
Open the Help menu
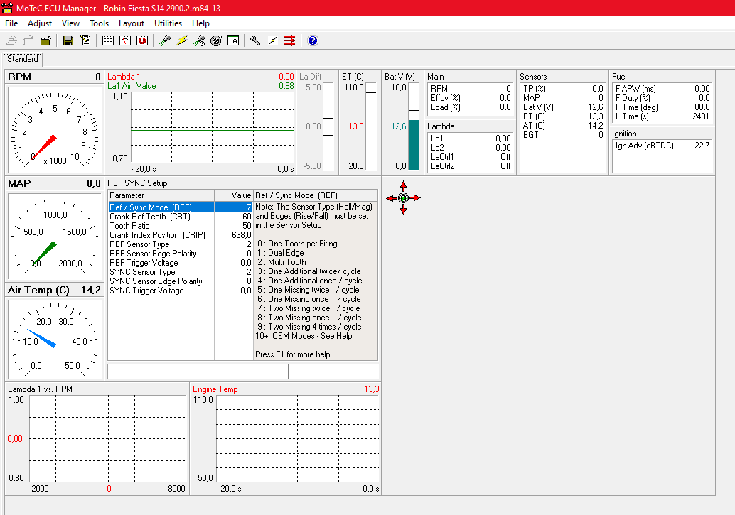coord(200,23)
